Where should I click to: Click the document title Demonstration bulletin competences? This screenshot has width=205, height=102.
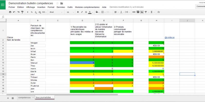point(31,3)
